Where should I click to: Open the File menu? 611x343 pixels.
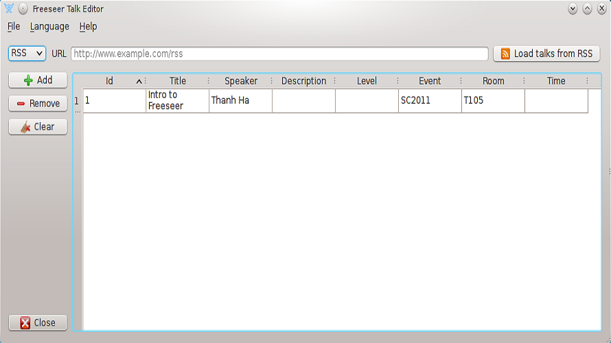point(14,27)
